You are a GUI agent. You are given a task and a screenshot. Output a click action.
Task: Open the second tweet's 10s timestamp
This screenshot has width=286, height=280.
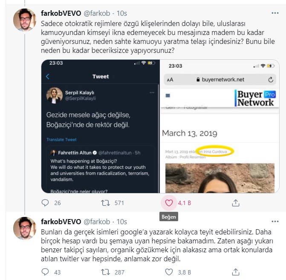pyautogui.click(x=122, y=222)
